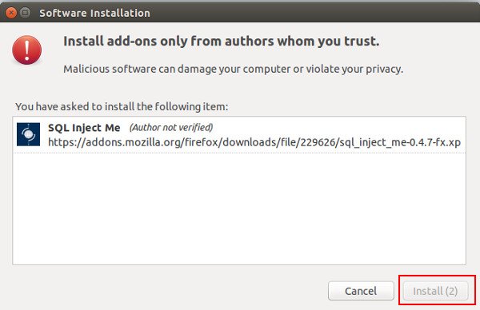Click the word "trust." in the heading
This screenshot has height=310, width=480.
click(x=362, y=41)
